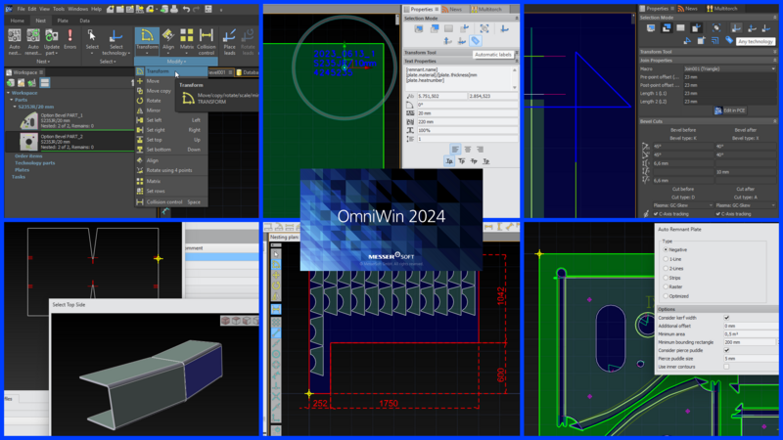This screenshot has height=440, width=783.
Task: Select the Strips remnant type
Action: click(x=666, y=278)
